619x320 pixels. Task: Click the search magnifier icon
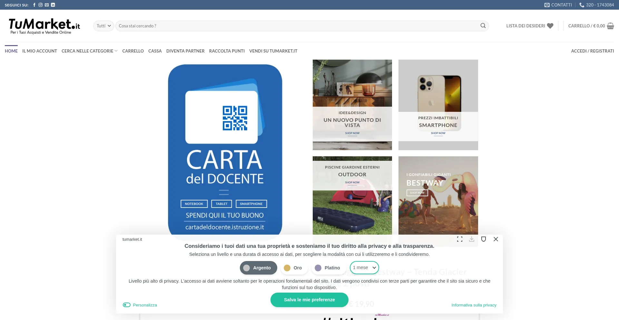(x=483, y=26)
